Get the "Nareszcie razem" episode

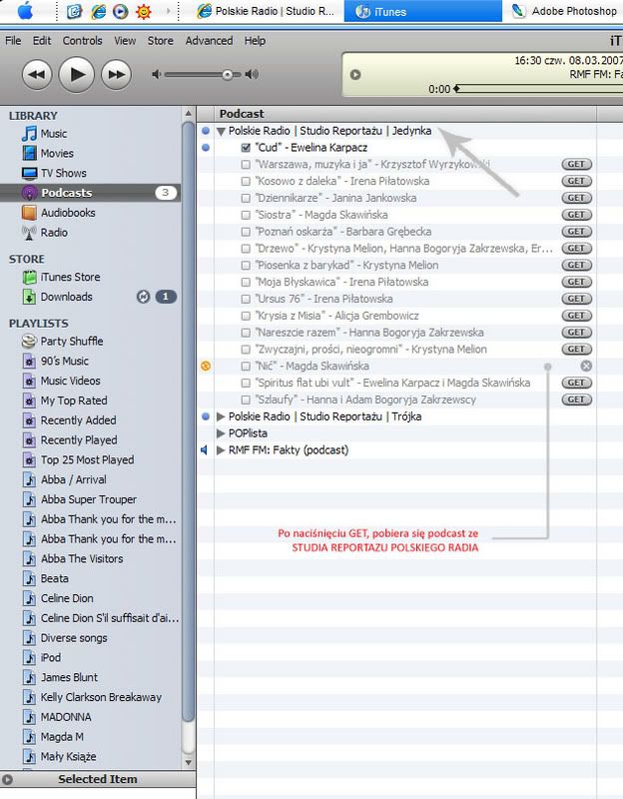[x=577, y=333]
